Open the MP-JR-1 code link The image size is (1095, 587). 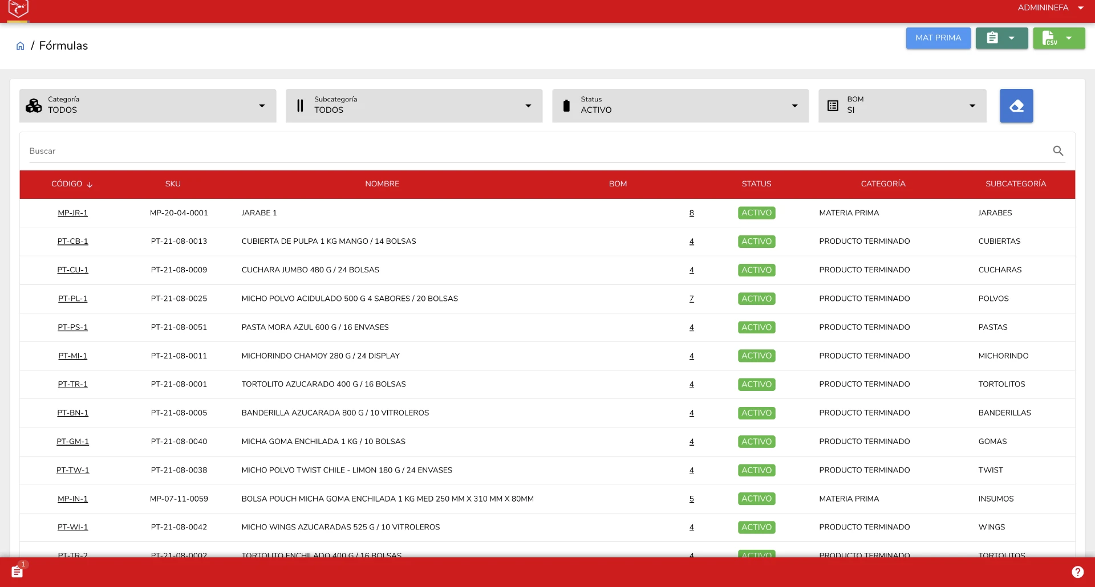(72, 213)
